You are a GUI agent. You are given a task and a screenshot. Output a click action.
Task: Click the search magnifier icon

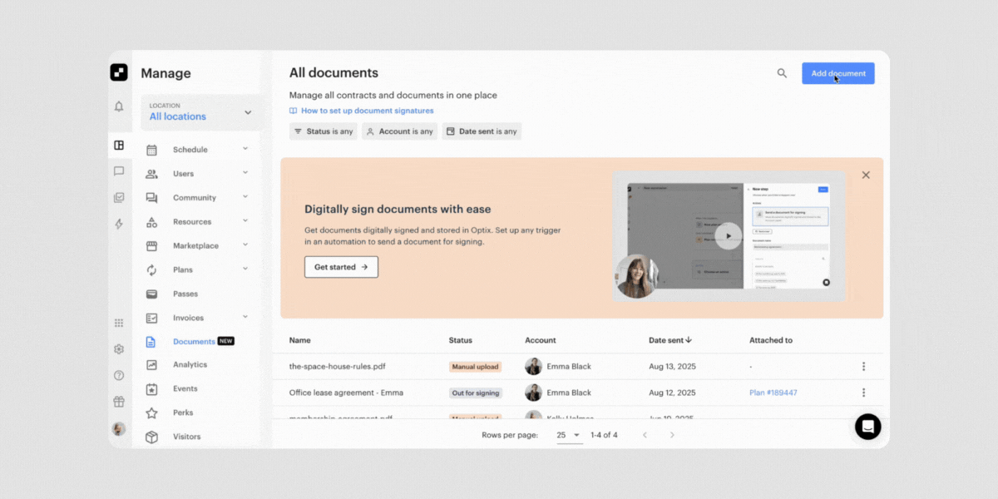coord(782,73)
